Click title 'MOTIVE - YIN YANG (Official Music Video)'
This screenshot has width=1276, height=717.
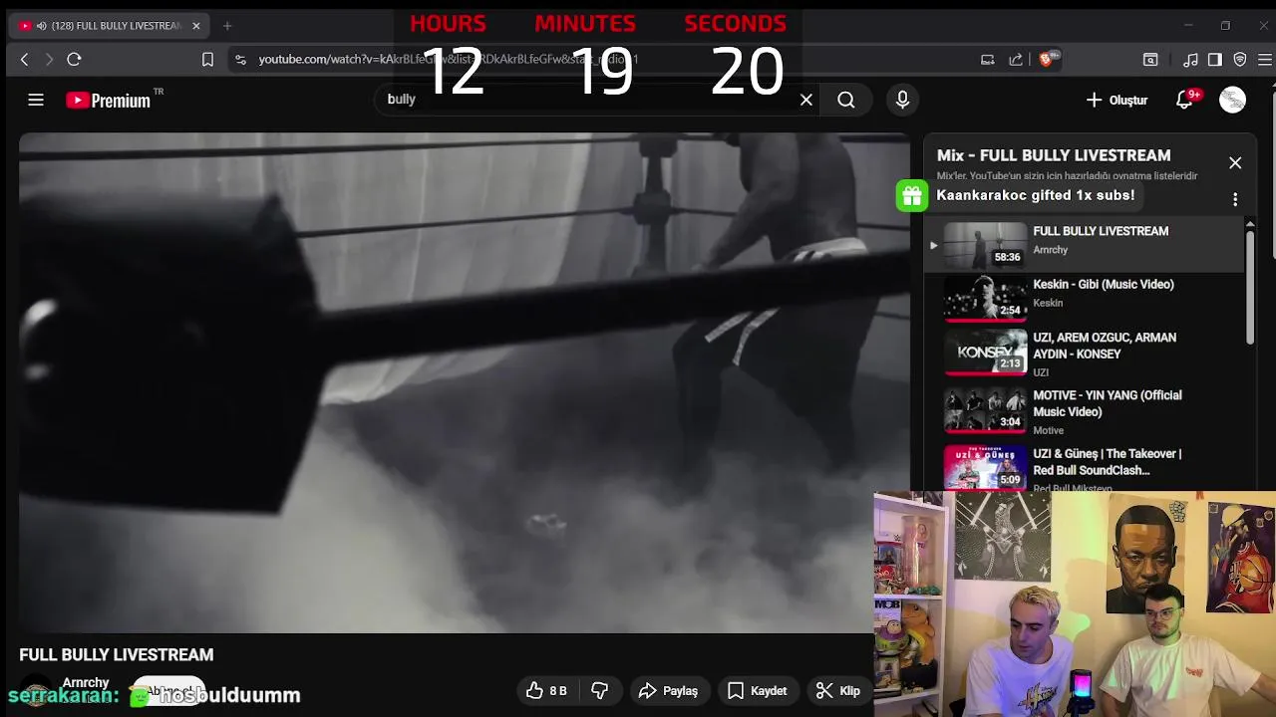point(1108,404)
